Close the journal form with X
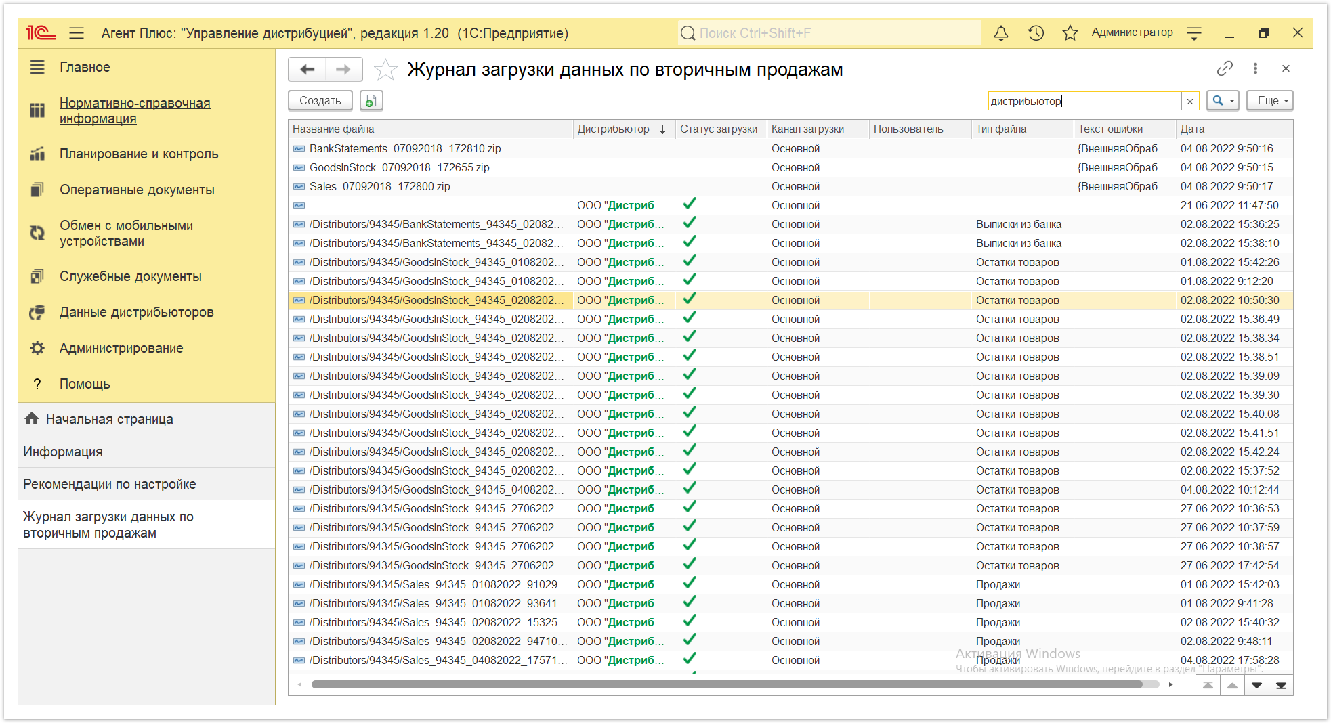Viewport: 1331px width, 723px height. coord(1286,68)
